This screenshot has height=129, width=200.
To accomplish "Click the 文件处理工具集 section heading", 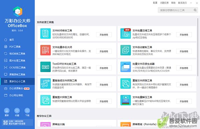I will click(x=45, y=22).
